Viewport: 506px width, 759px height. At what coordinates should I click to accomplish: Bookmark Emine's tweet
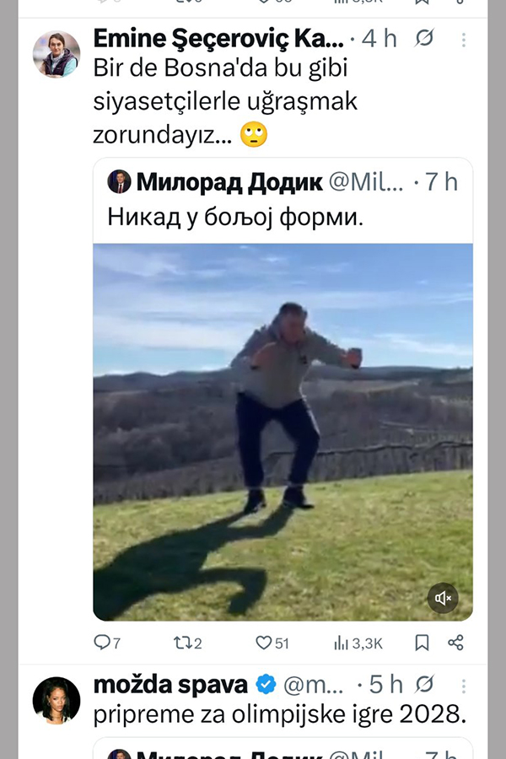(x=422, y=643)
